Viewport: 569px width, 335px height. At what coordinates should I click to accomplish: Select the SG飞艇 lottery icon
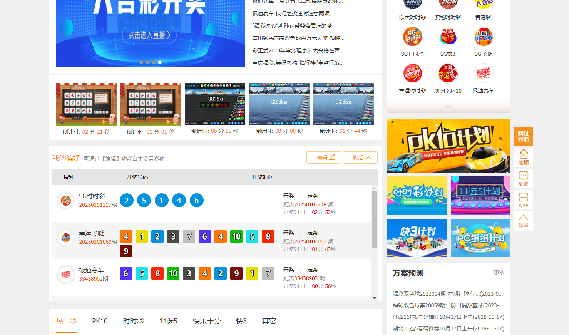[x=483, y=37]
